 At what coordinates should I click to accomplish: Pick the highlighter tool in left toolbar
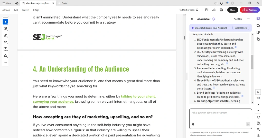click(x=5, y=35)
